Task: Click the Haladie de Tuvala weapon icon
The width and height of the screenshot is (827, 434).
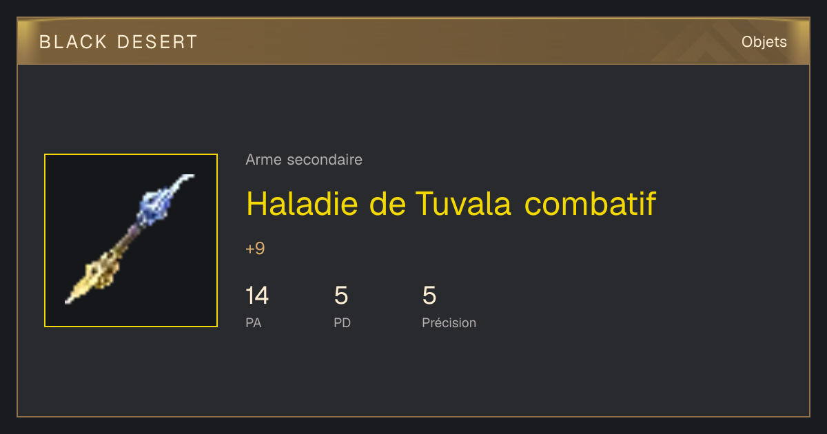Action: pyautogui.click(x=131, y=240)
